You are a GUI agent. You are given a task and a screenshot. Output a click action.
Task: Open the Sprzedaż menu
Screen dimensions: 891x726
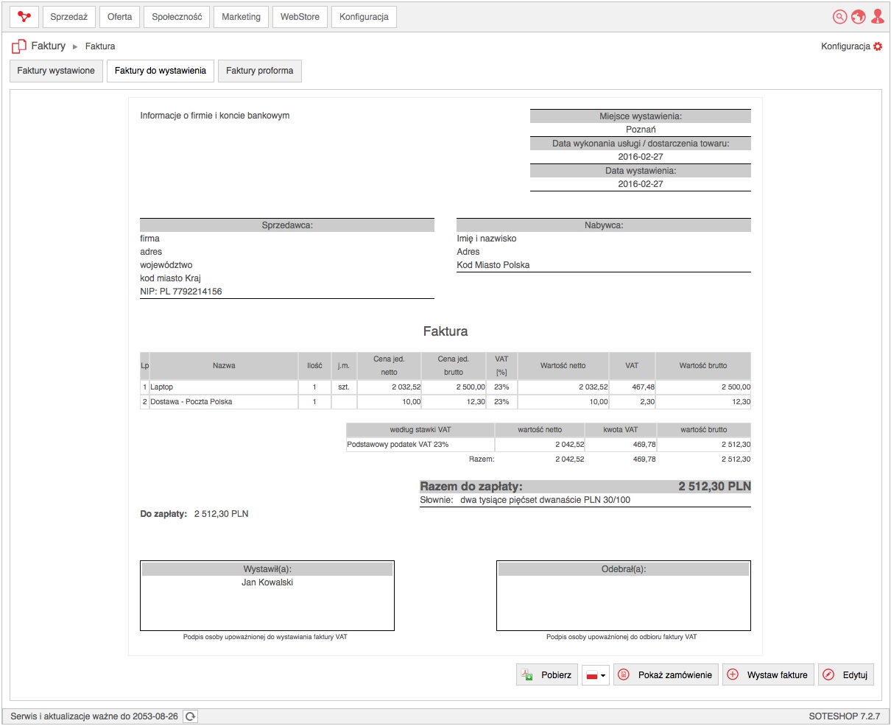tap(69, 17)
